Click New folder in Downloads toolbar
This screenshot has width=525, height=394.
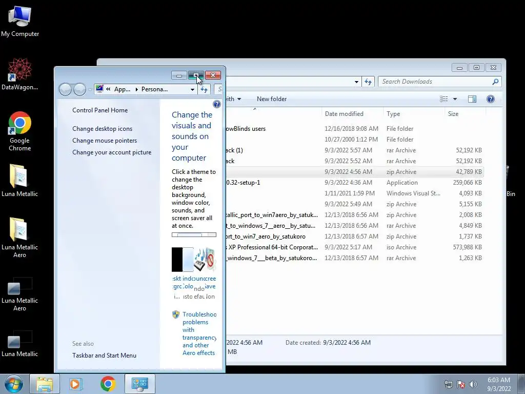272,99
